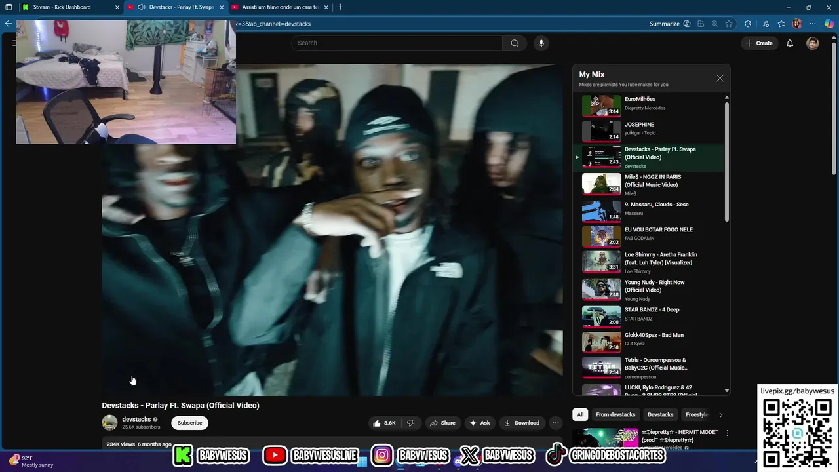Open HERMIT MODE video options menu

click(x=727, y=433)
